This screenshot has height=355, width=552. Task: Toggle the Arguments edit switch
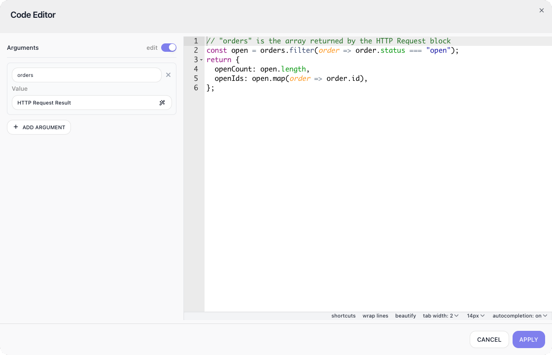tap(169, 47)
